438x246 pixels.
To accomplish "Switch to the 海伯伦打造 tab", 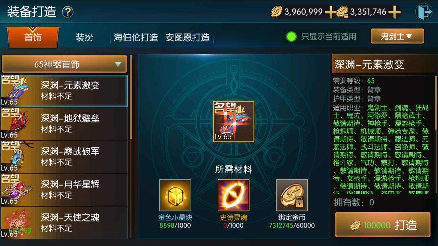I will coord(136,37).
